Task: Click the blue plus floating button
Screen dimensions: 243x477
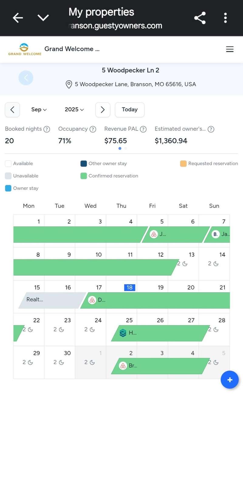Action: point(230,380)
